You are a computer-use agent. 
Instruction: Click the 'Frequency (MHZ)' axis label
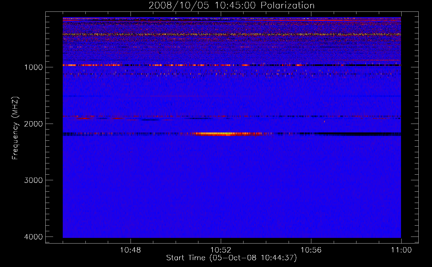coord(15,128)
